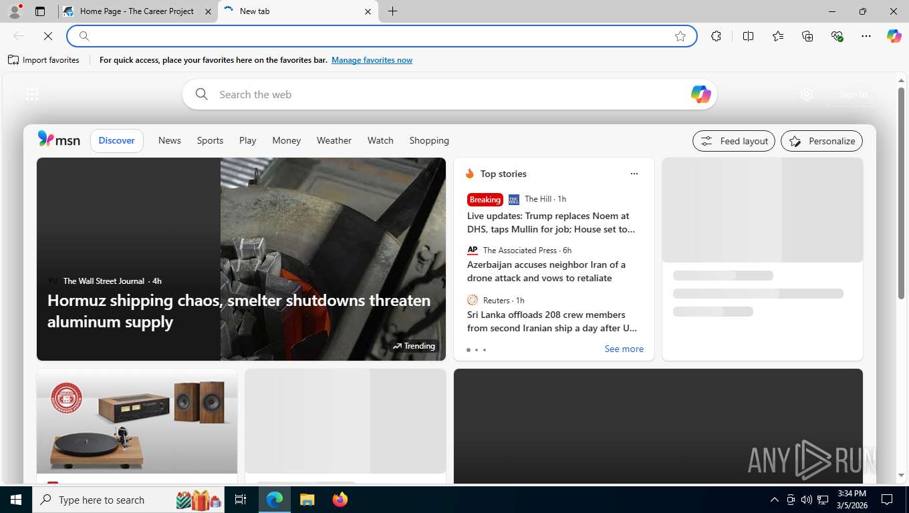The height and width of the screenshot is (513, 909).
Task: Click the network tray icon
Action: [823, 500]
